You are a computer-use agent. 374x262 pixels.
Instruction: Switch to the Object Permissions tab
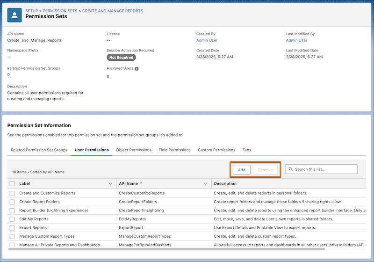(134, 150)
